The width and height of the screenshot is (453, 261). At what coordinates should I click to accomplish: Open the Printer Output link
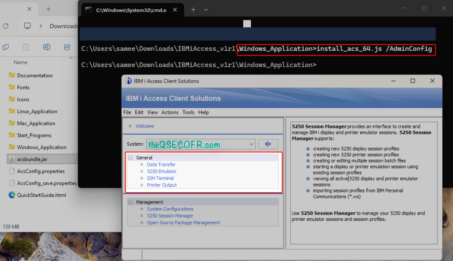pyautogui.click(x=162, y=185)
